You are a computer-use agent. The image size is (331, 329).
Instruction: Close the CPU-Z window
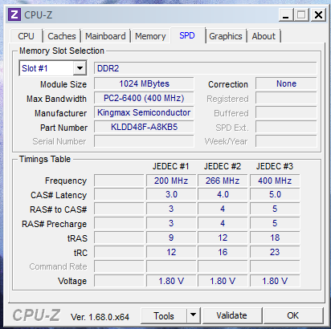click(x=318, y=15)
